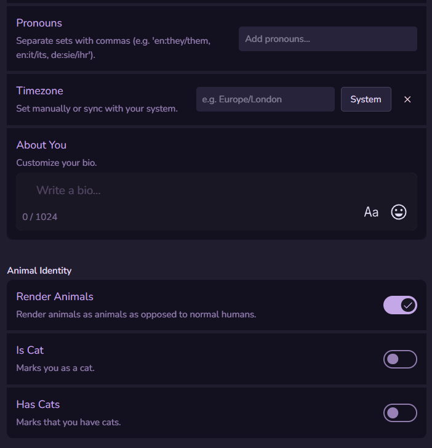This screenshot has width=432, height=448.
Task: Click the Animal Identity section header
Action: pyautogui.click(x=39, y=271)
